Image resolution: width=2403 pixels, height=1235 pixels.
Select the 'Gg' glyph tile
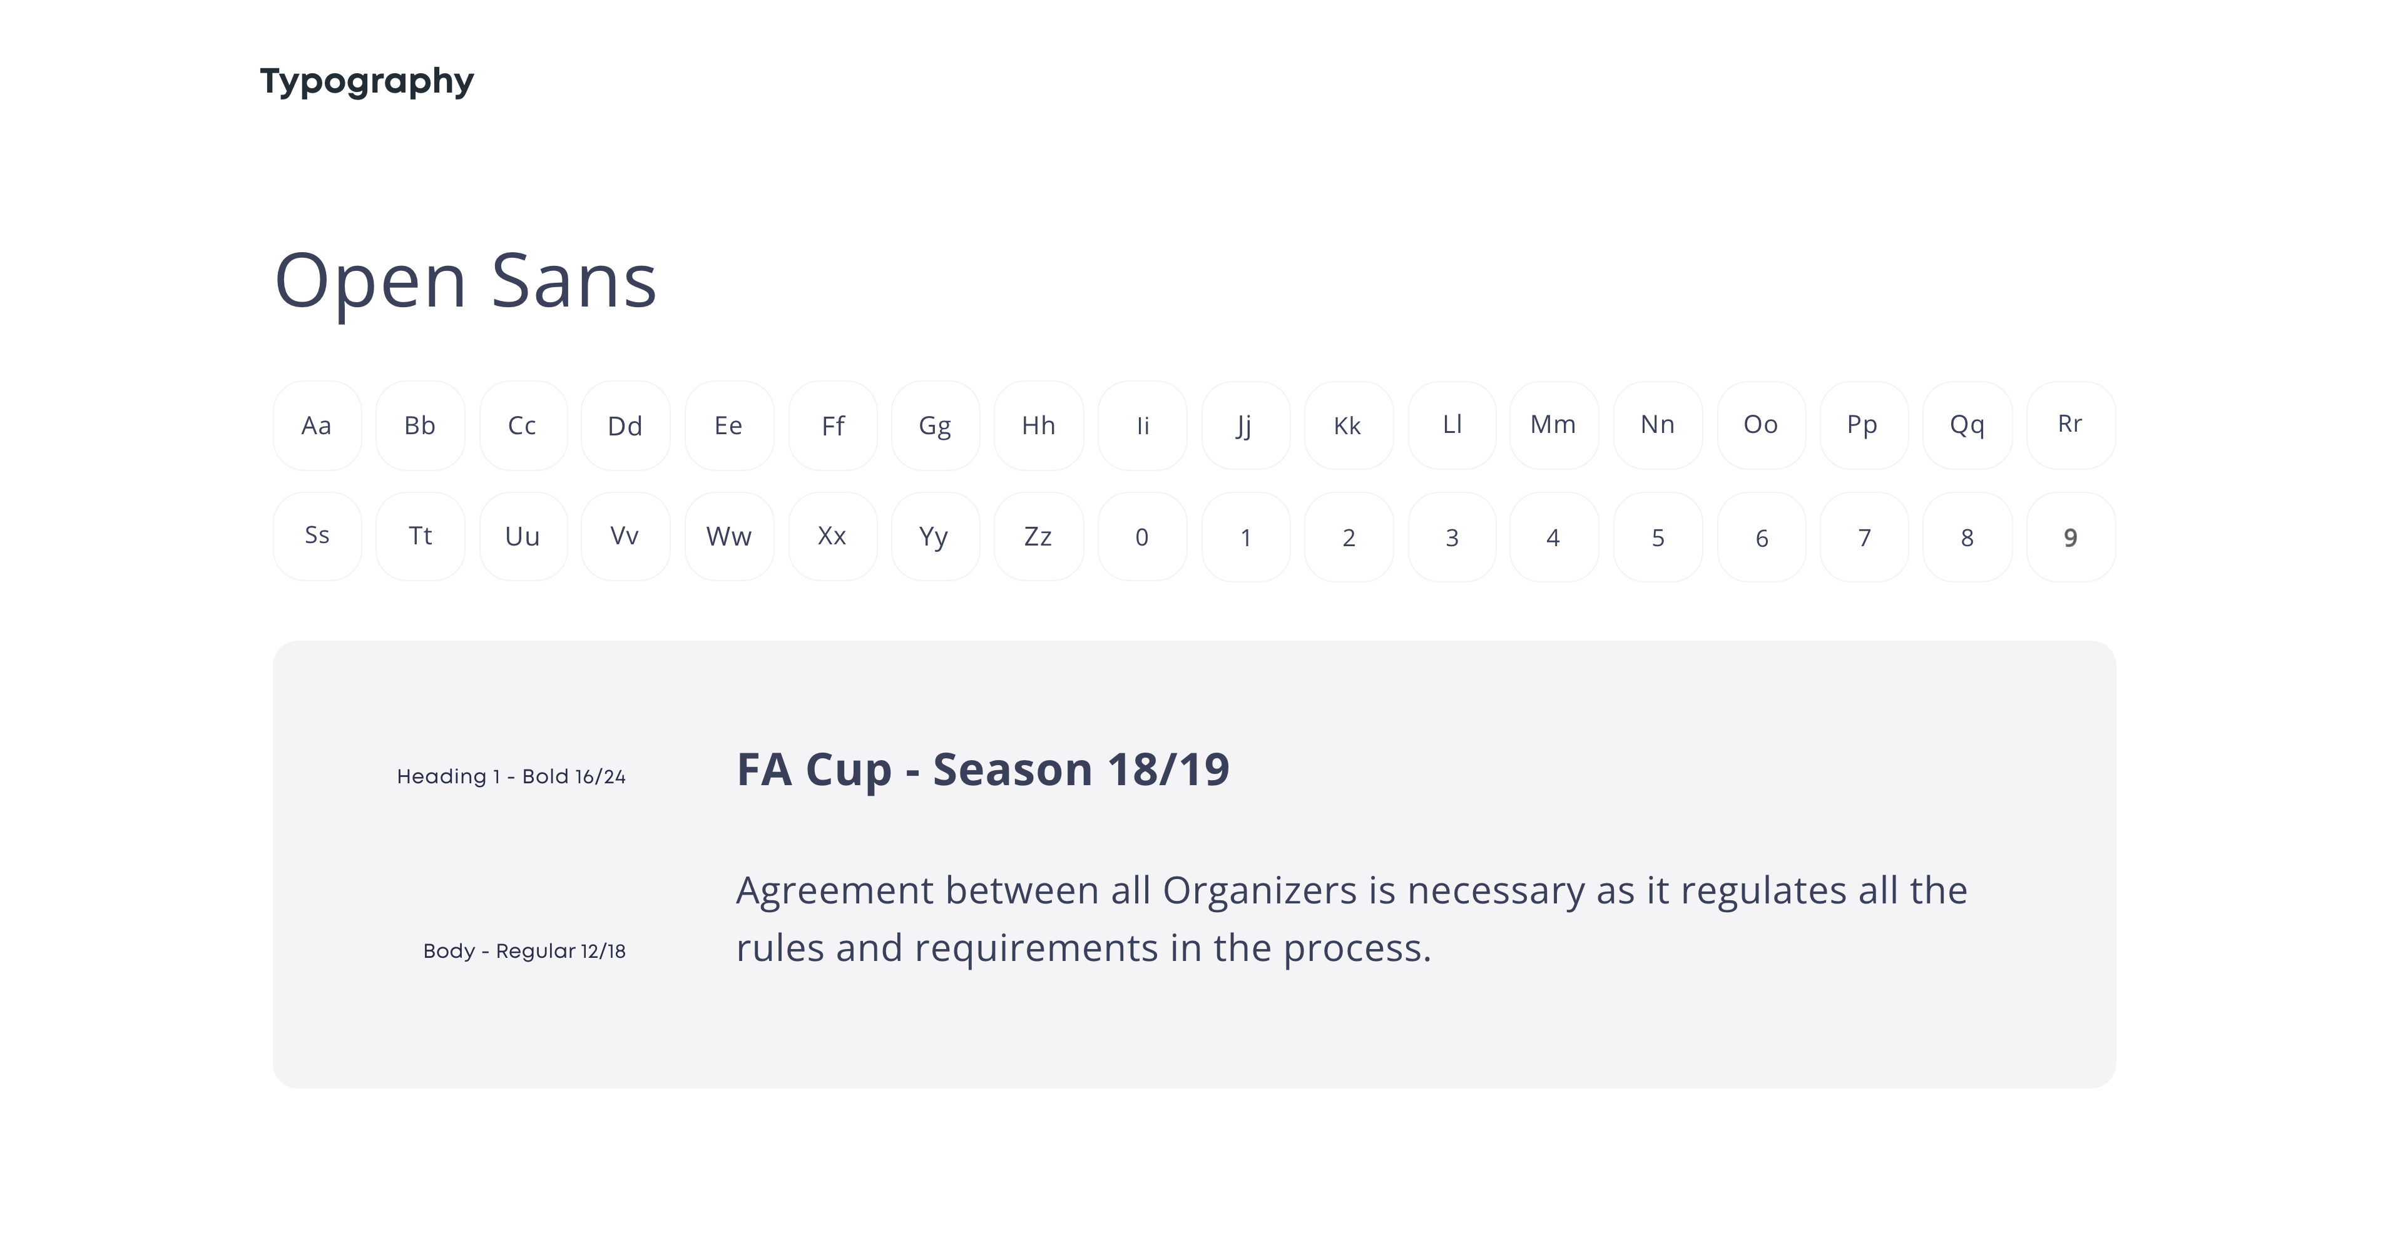pyautogui.click(x=936, y=425)
